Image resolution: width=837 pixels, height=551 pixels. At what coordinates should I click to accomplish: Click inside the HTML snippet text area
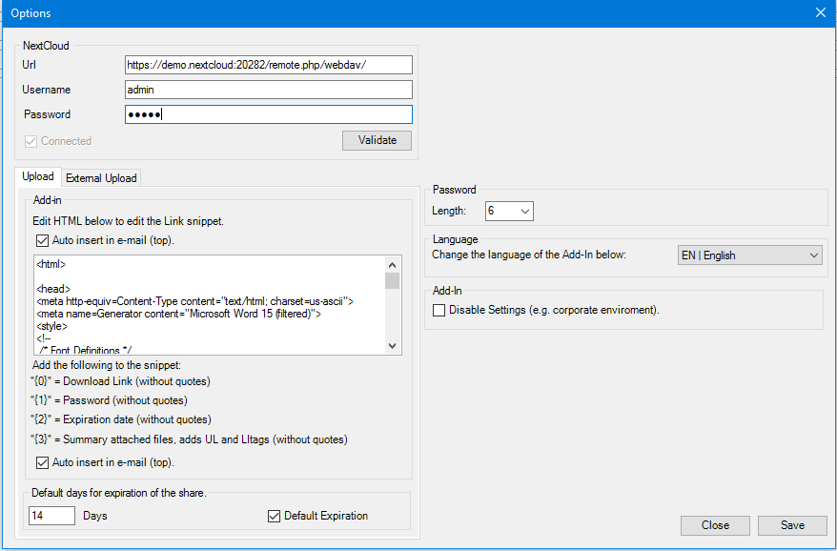(210, 305)
